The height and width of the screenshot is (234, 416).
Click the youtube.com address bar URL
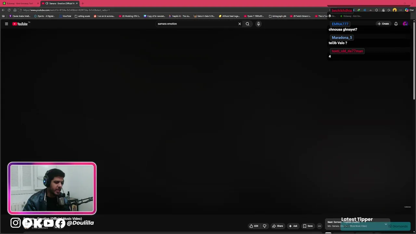(x=66, y=10)
